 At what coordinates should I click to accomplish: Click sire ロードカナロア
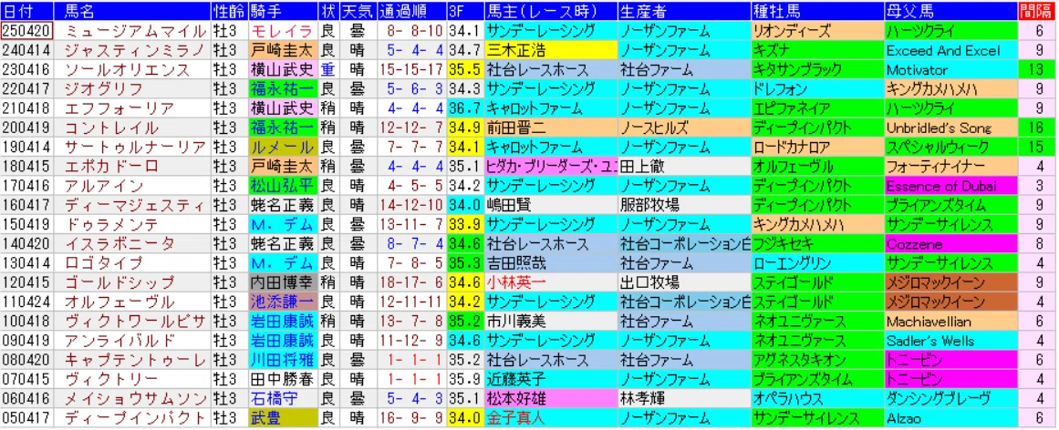[x=817, y=148]
